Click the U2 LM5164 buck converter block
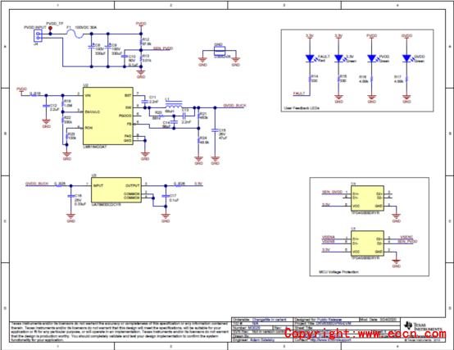 (x=108, y=116)
